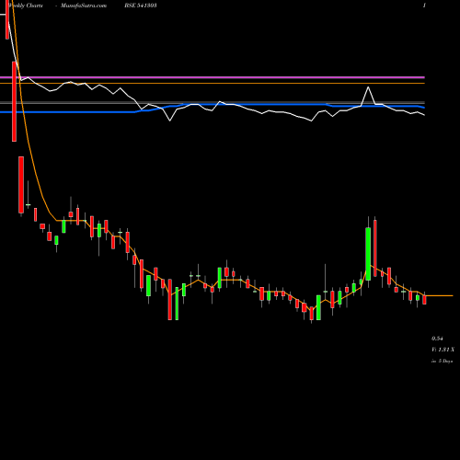
Task: Click the tallest green candlestick near the right
Action: pos(368,254)
